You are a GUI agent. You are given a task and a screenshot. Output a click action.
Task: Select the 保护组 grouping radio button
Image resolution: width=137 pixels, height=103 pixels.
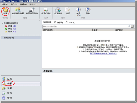coord(55,22)
